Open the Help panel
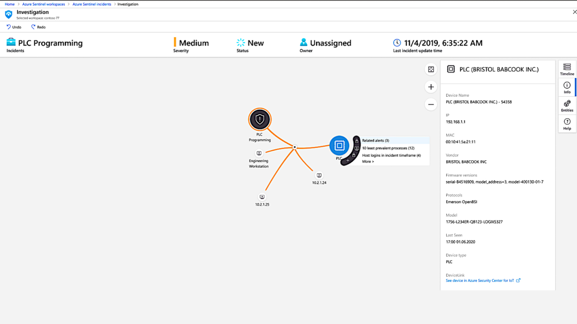Image resolution: width=577 pixels, height=324 pixels. coord(567,124)
